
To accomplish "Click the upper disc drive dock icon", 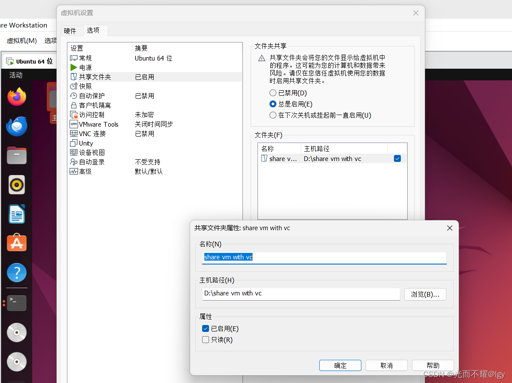I will pyautogui.click(x=17, y=333).
